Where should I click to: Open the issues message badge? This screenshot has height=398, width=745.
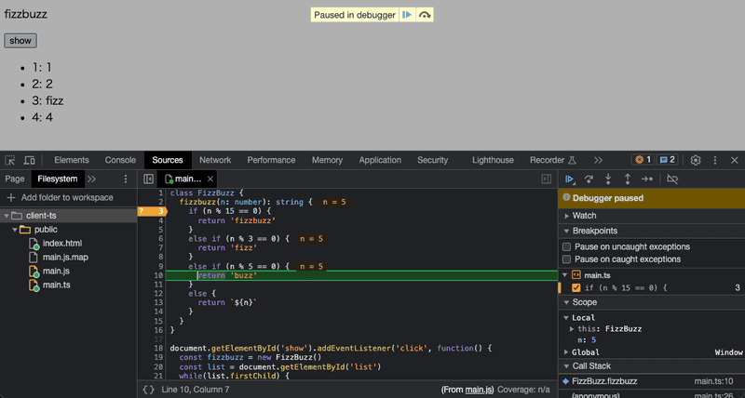click(x=667, y=159)
